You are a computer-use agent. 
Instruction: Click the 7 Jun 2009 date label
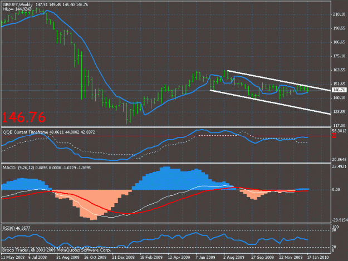click(205, 257)
